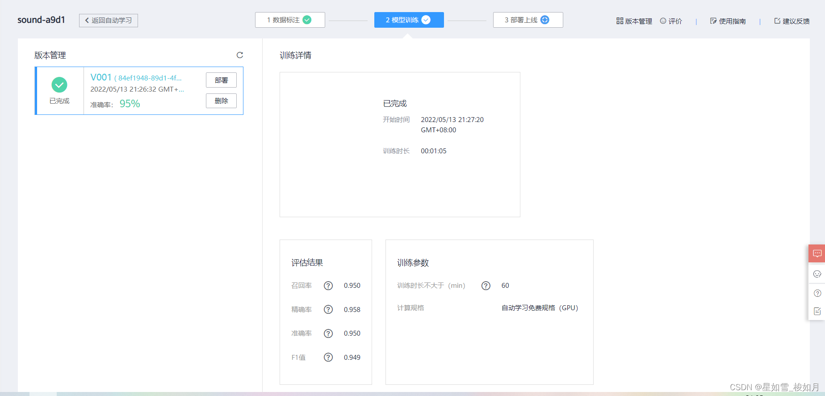Image resolution: width=825 pixels, height=396 pixels.
Task: Click project name sound-a9d1
Action: (41, 20)
